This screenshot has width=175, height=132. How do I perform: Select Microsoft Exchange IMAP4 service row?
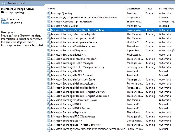(x=67, y=71)
